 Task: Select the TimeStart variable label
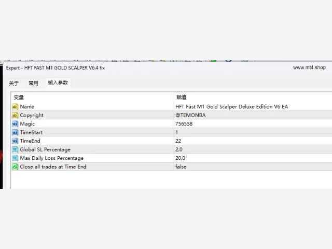31,132
